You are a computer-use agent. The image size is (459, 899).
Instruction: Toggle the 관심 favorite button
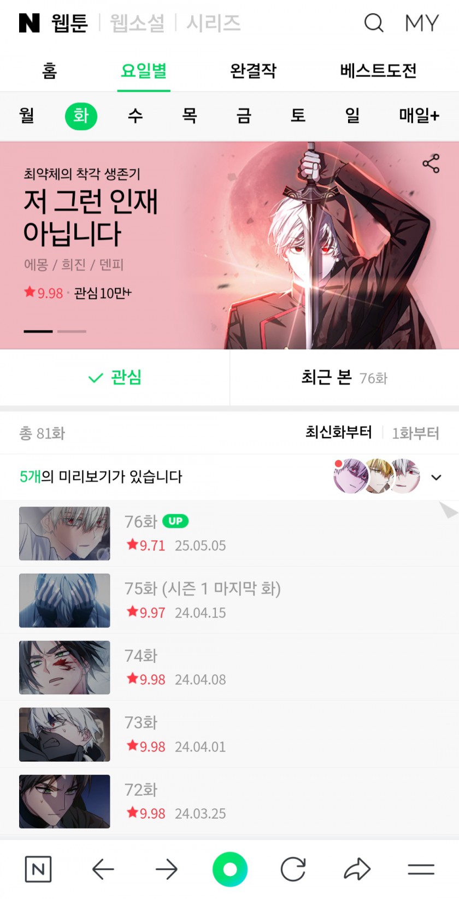pos(115,377)
